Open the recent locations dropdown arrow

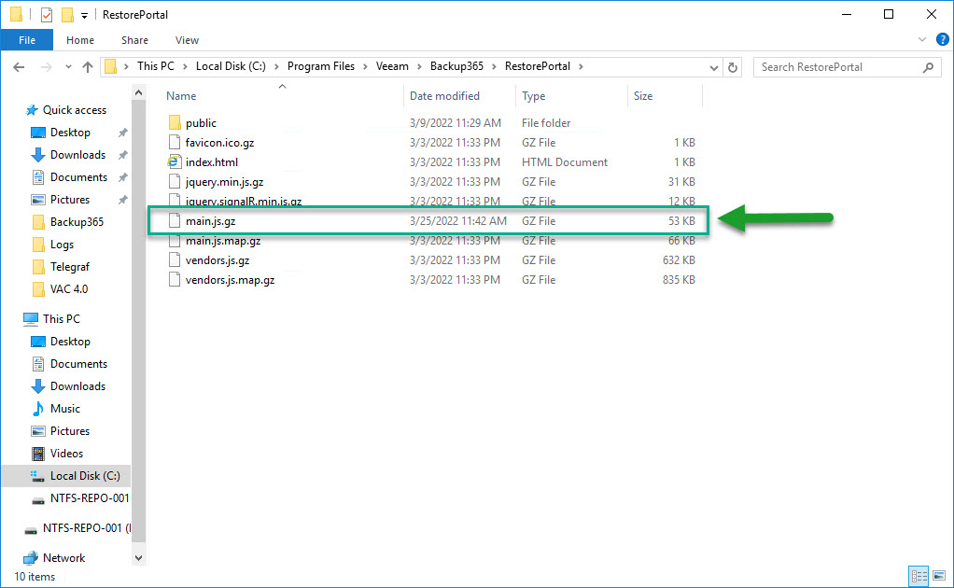point(68,67)
